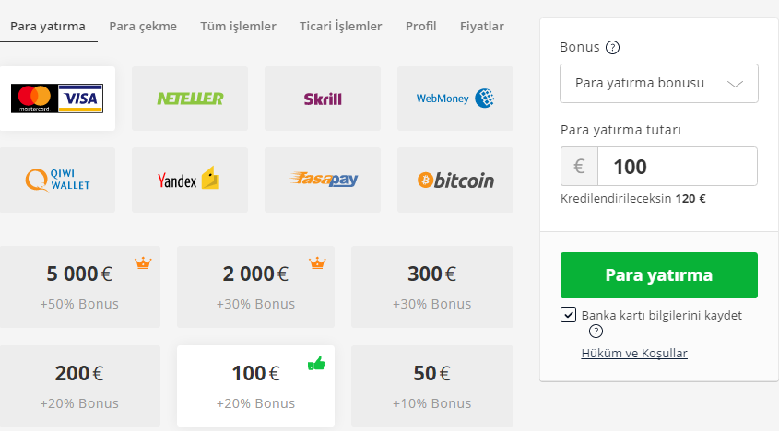Select Yandex payment method
Screen dimensions: 779x431
[190, 180]
